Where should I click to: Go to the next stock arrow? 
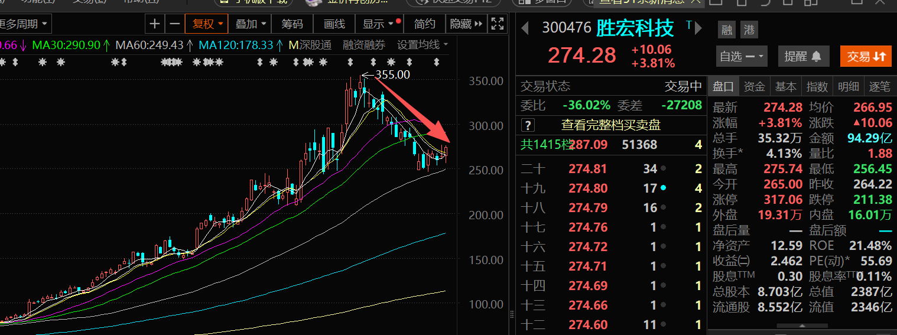pos(698,28)
